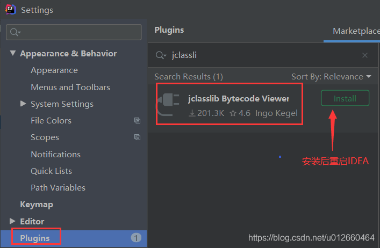Select the Editor category

[x=32, y=221]
